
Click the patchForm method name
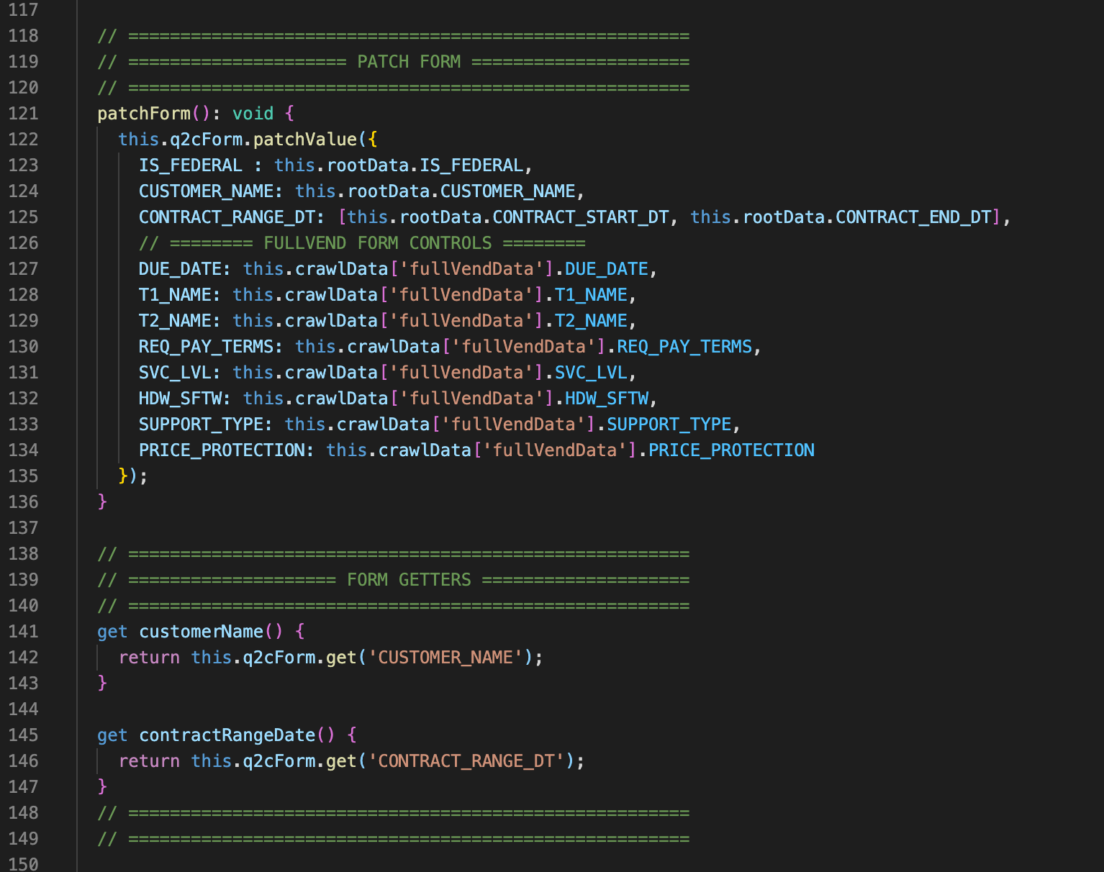(144, 114)
